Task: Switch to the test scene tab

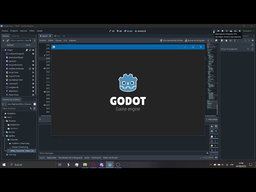Action: click(x=57, y=36)
